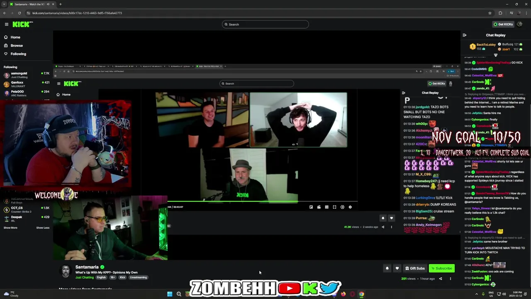This screenshot has width=531, height=299.
Task: Collapse the Chat Replay panel
Action: pos(464,35)
